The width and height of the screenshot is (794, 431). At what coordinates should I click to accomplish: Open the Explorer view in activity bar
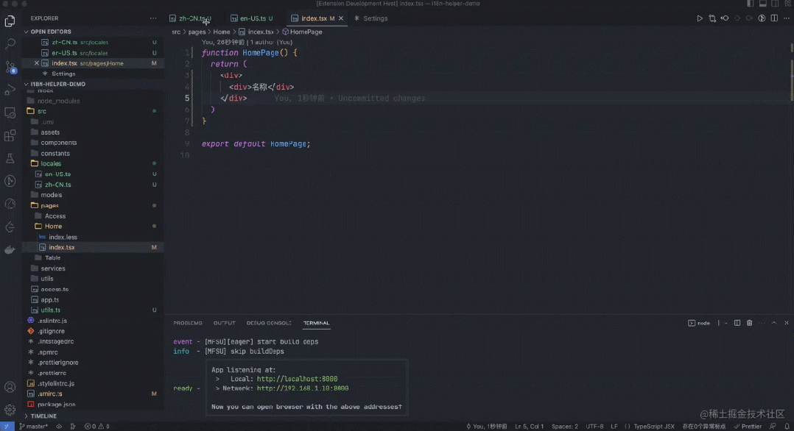click(x=10, y=21)
